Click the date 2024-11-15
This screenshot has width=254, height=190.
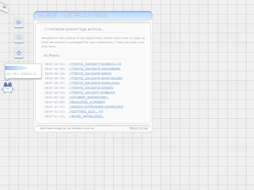[55, 116]
